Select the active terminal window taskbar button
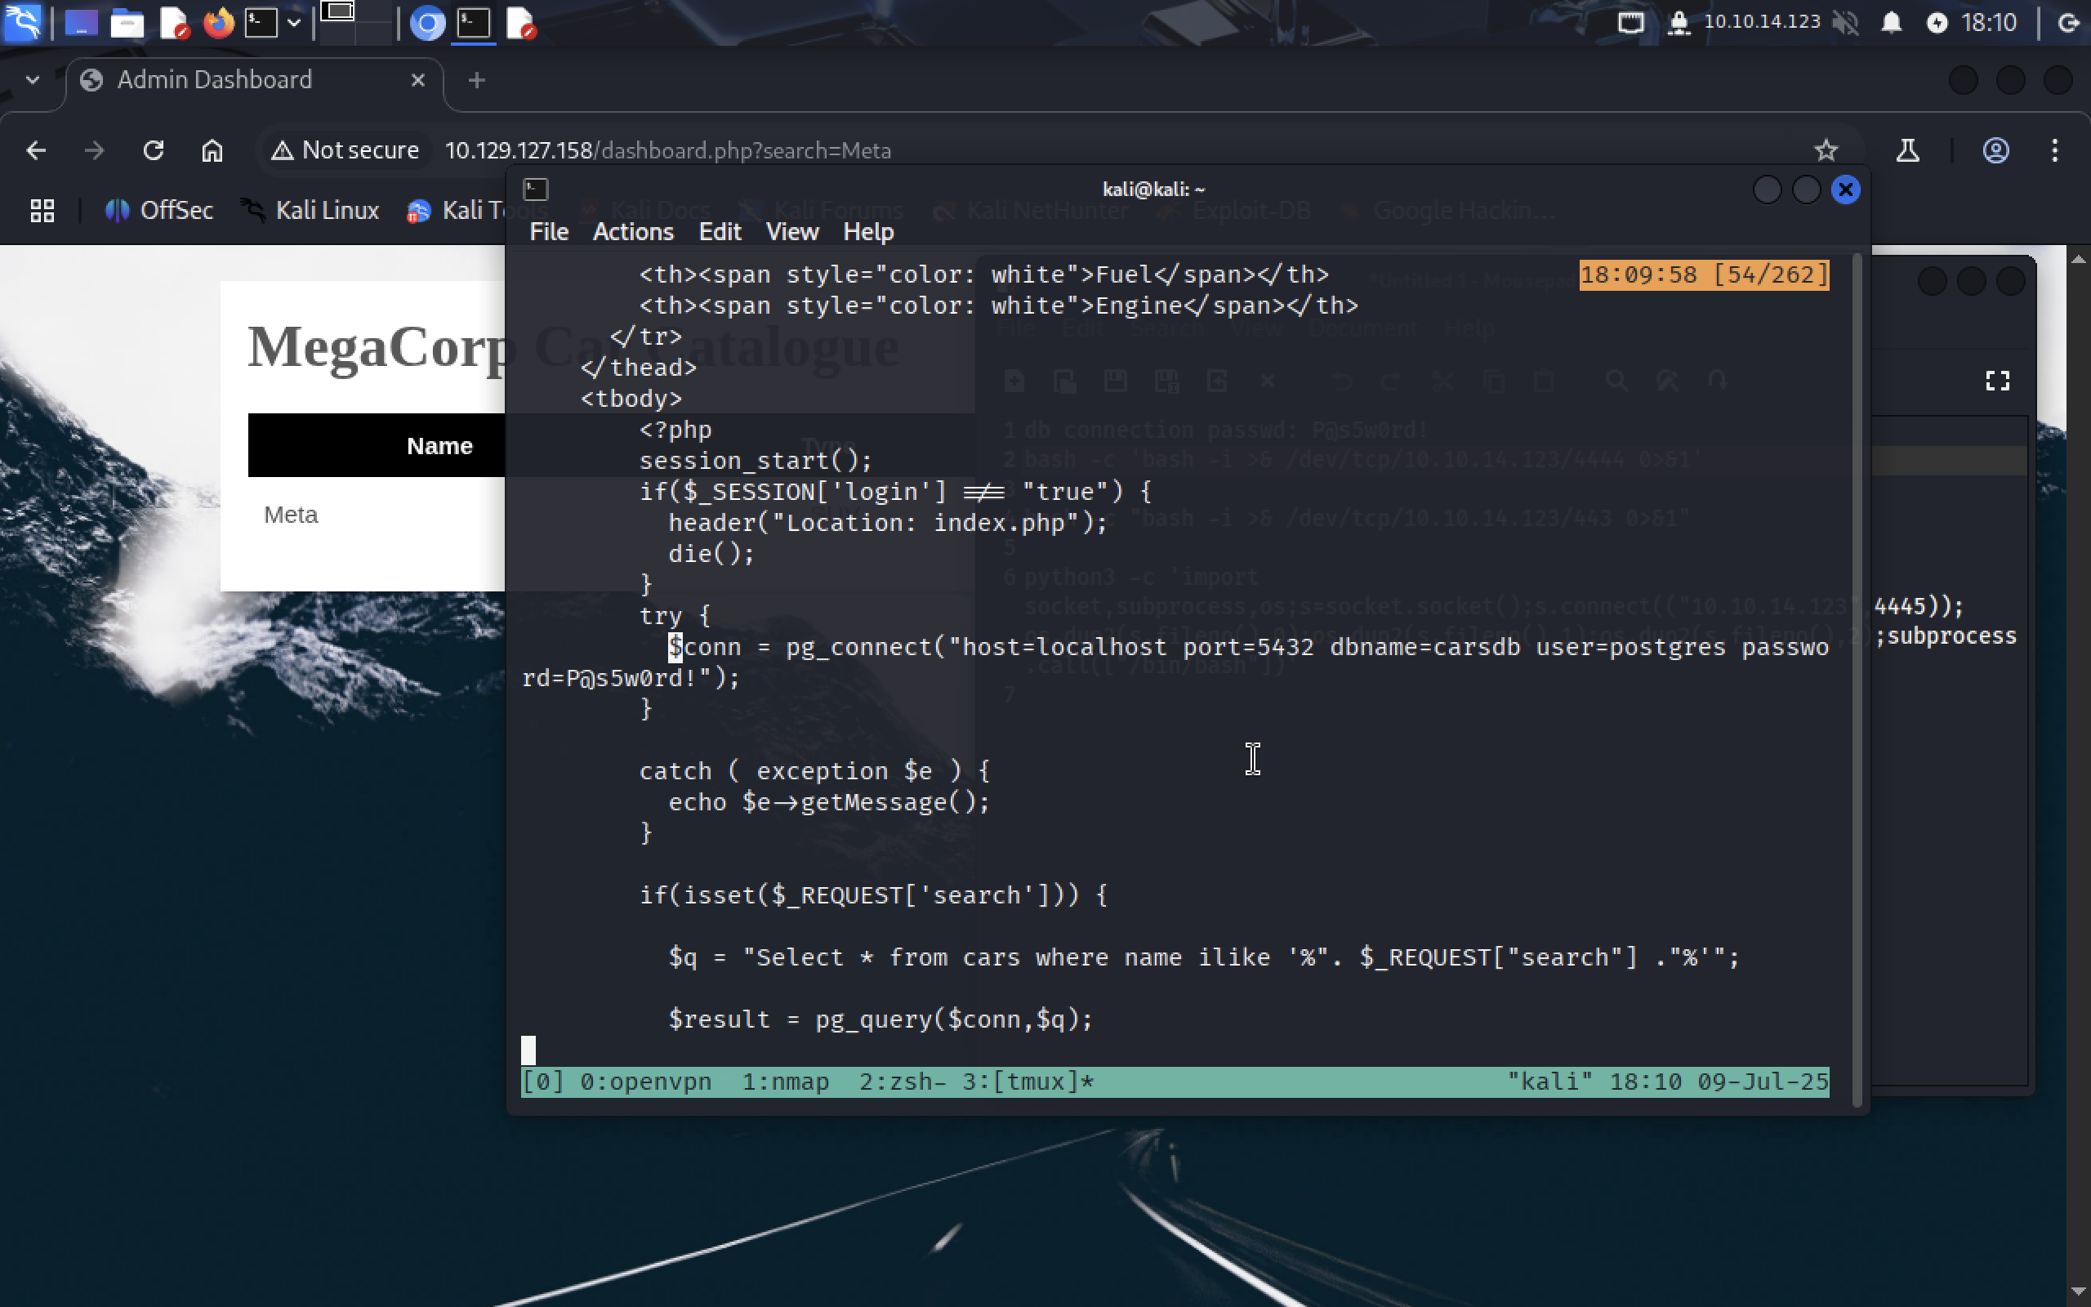This screenshot has width=2091, height=1307. pyautogui.click(x=474, y=23)
